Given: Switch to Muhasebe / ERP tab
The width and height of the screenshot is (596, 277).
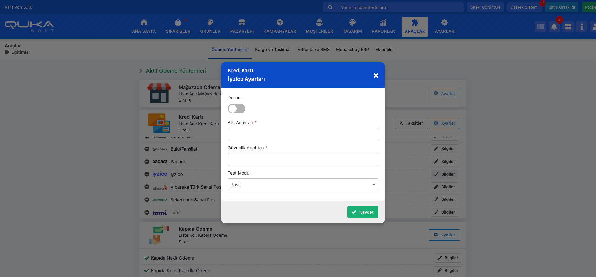Looking at the screenshot, I should click(352, 50).
